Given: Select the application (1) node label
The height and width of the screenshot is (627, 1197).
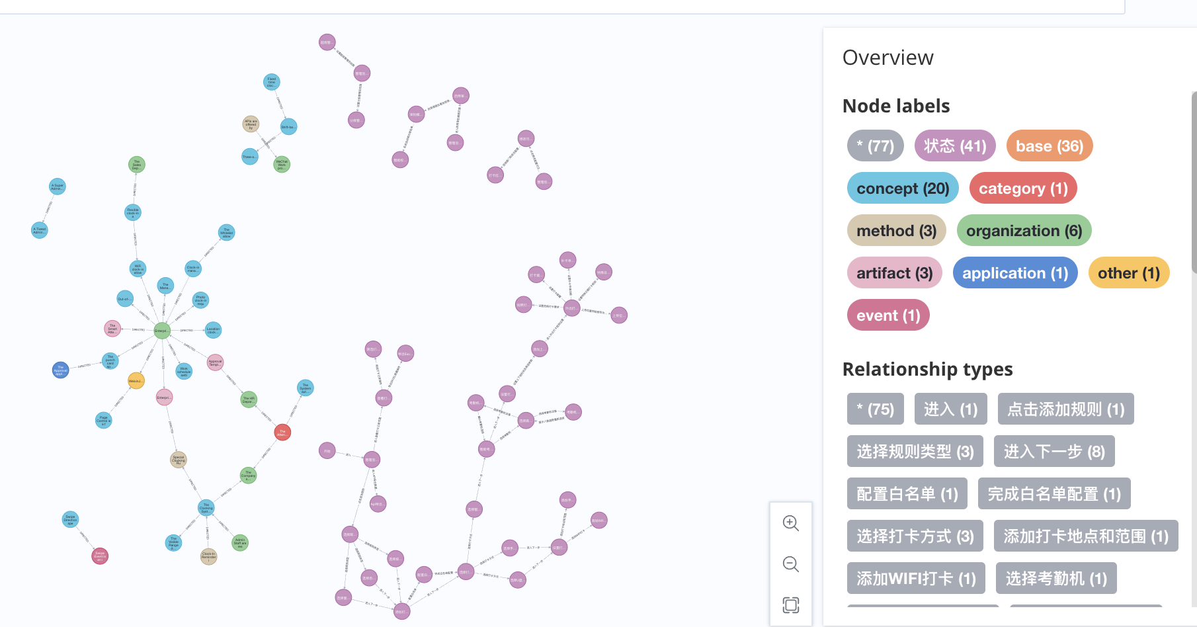Looking at the screenshot, I should 1014,273.
